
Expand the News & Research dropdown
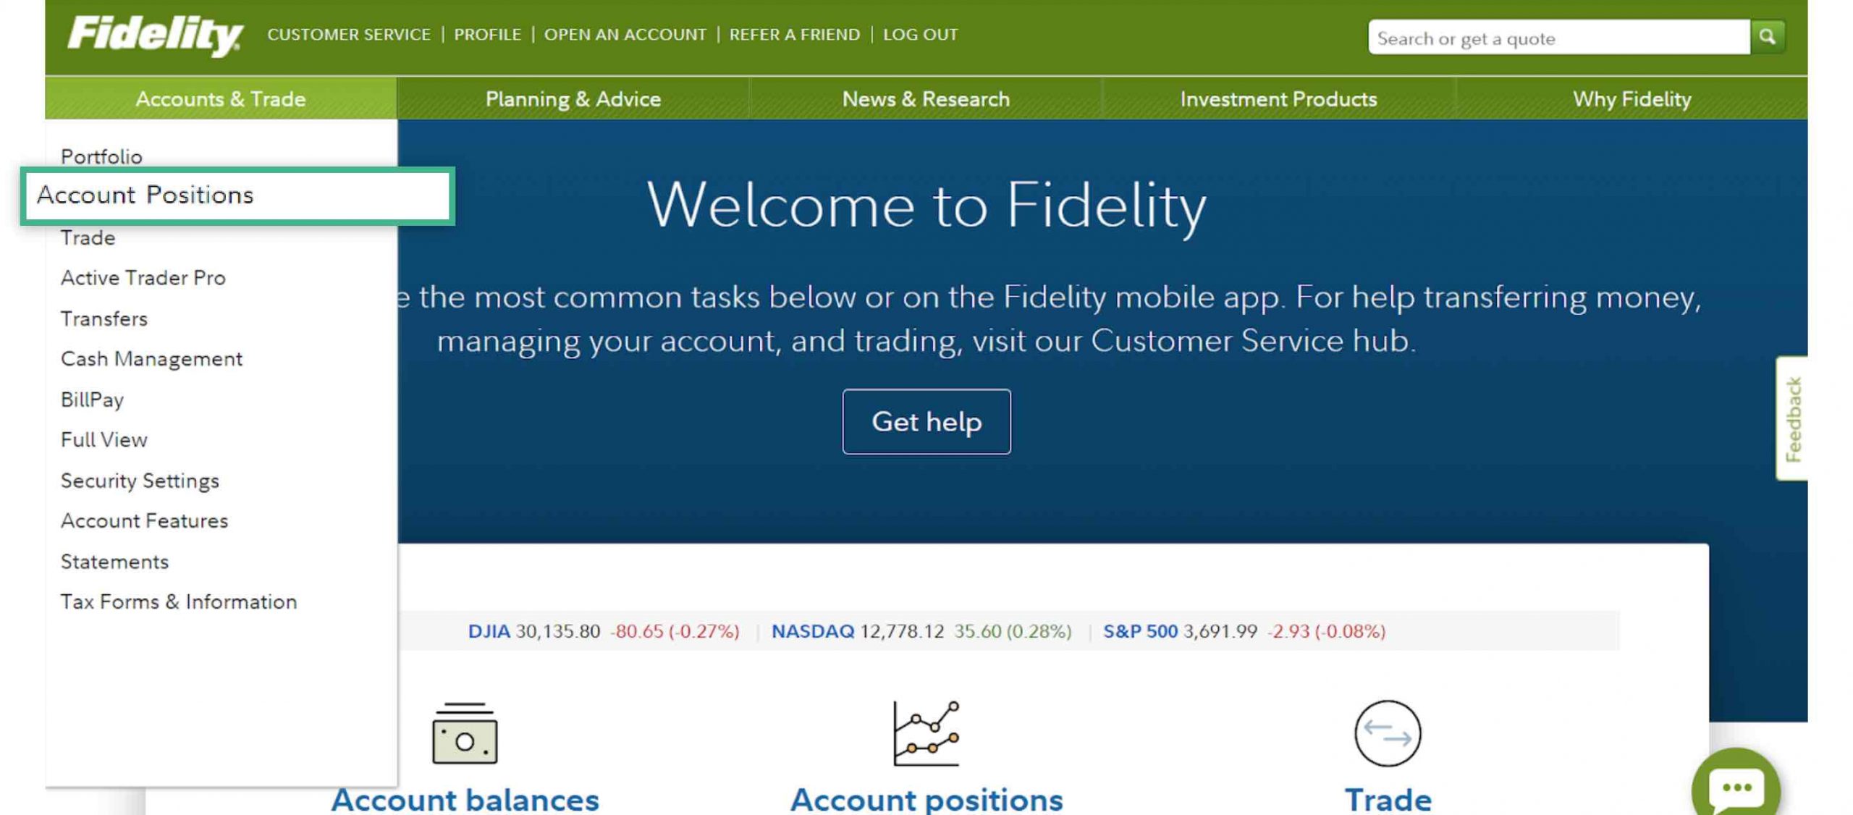(x=925, y=98)
